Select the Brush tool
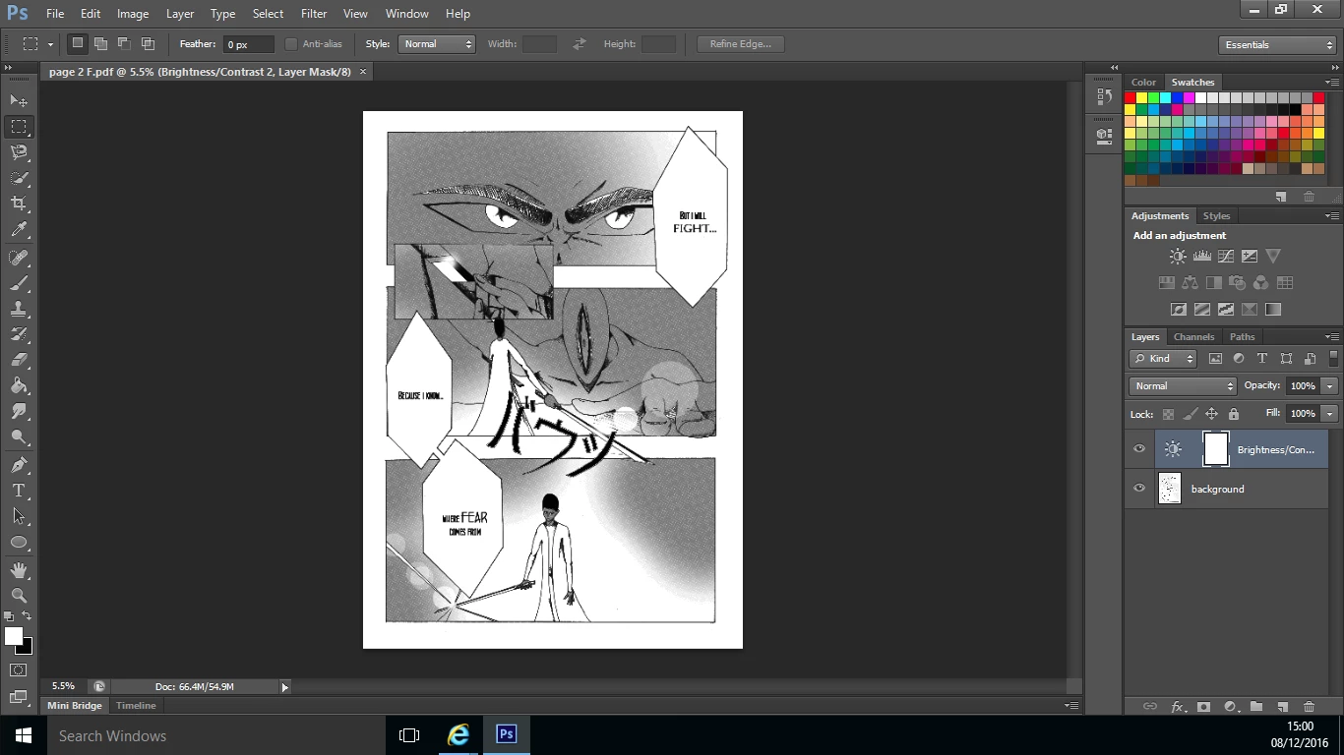This screenshot has width=1344, height=755. click(19, 283)
